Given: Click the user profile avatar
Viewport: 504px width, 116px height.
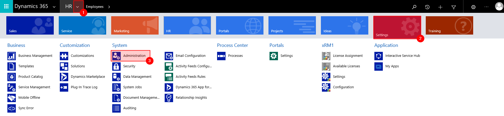Looking at the screenshot, I should click(499, 6).
